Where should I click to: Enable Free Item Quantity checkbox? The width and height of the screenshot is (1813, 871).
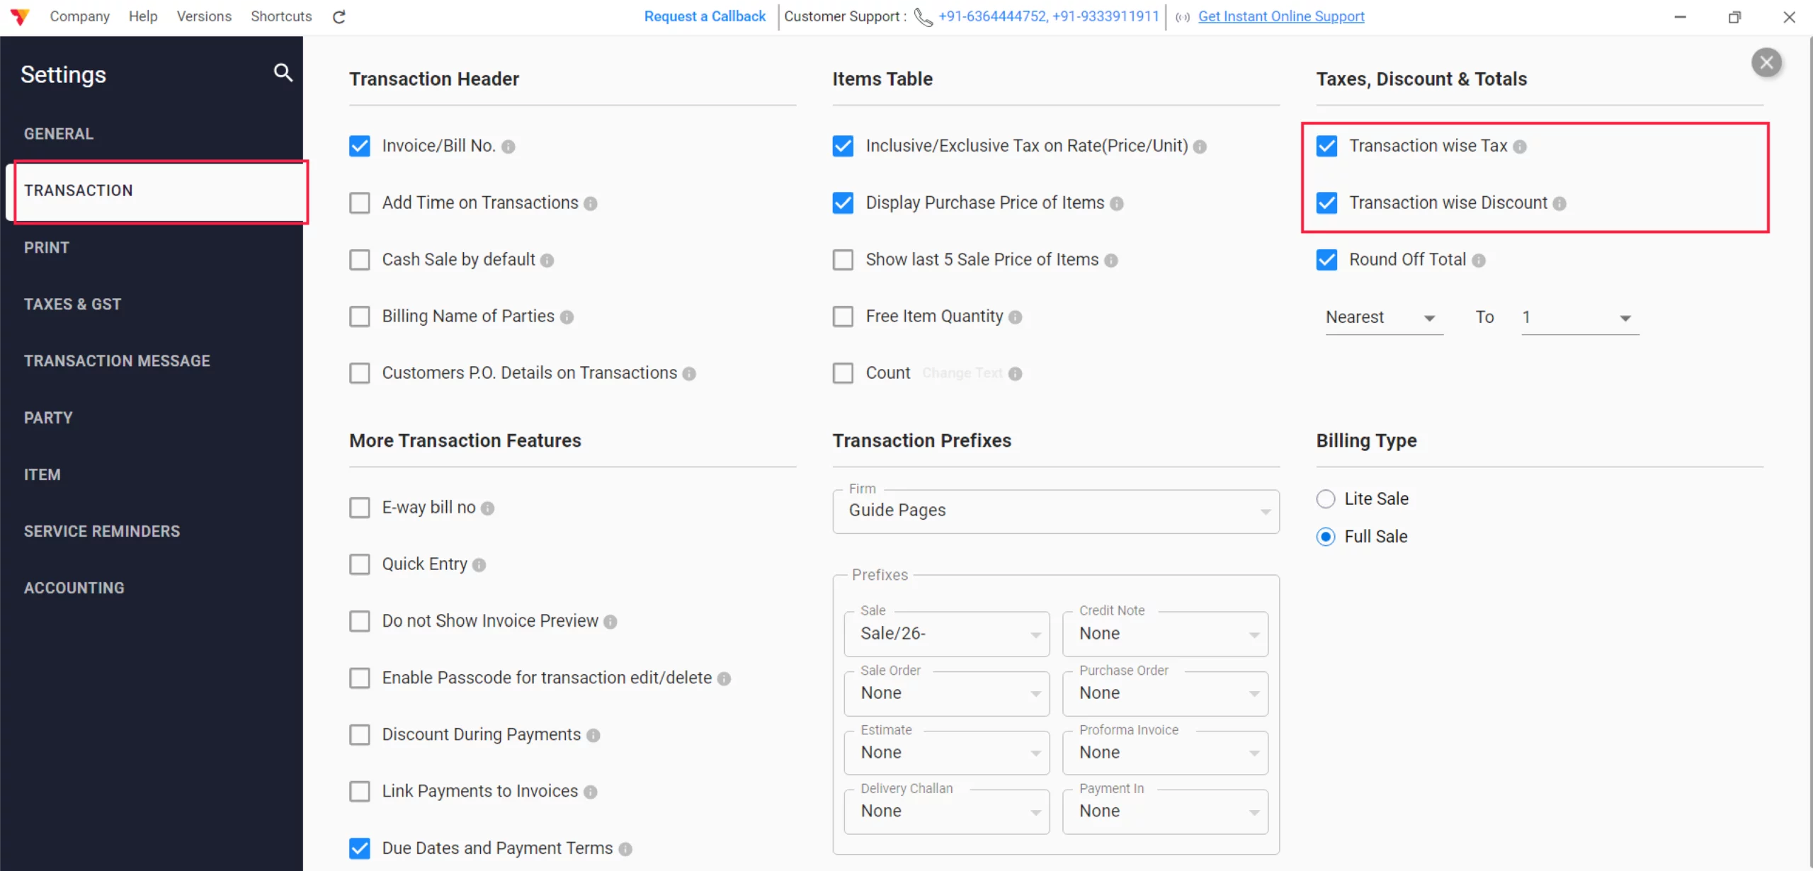pos(843,317)
